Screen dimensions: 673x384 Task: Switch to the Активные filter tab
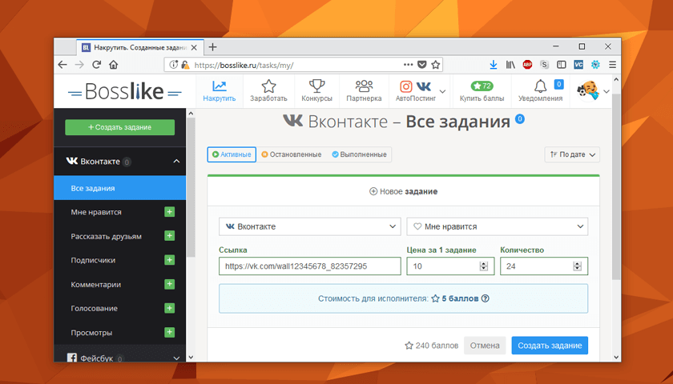click(x=232, y=154)
